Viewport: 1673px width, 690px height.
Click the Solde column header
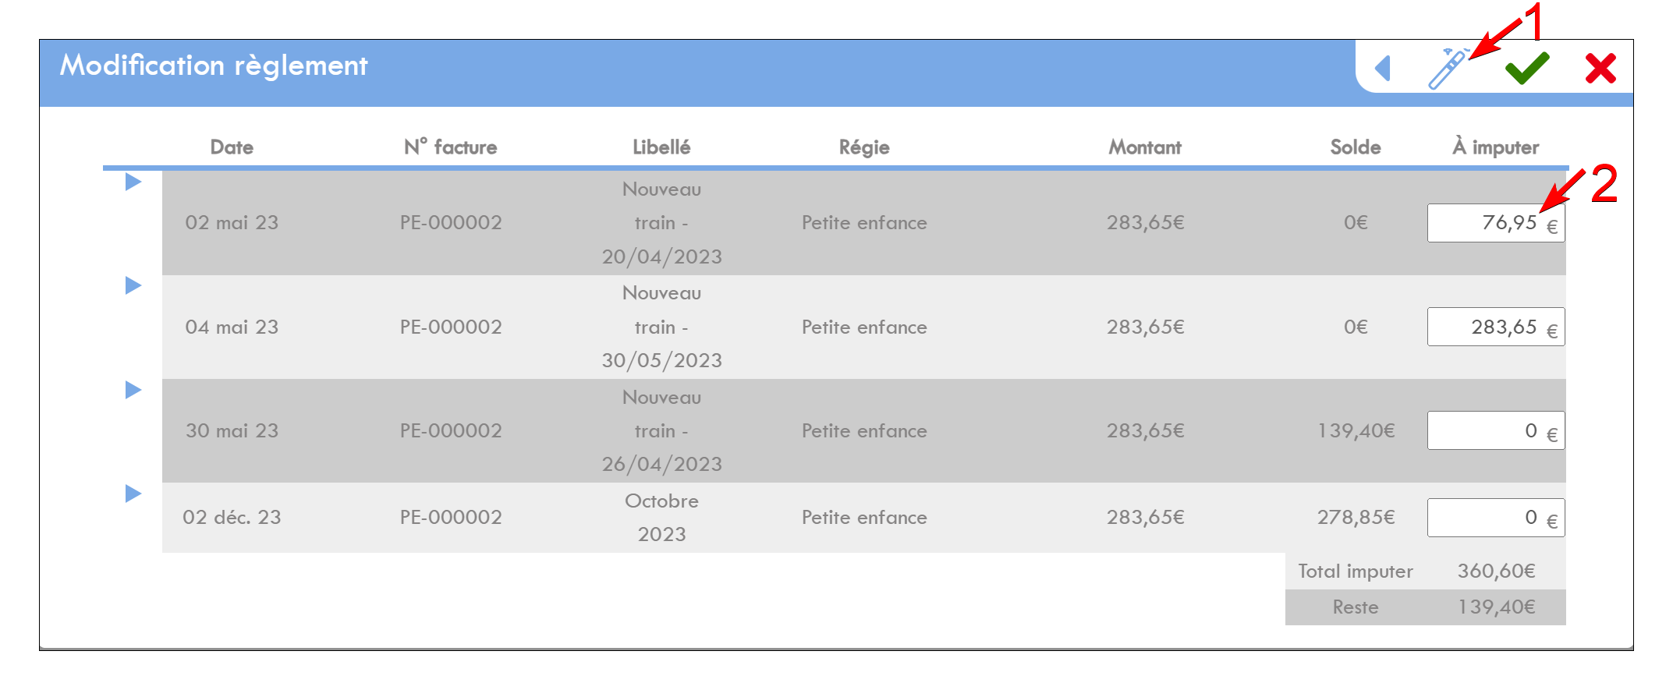(1356, 147)
